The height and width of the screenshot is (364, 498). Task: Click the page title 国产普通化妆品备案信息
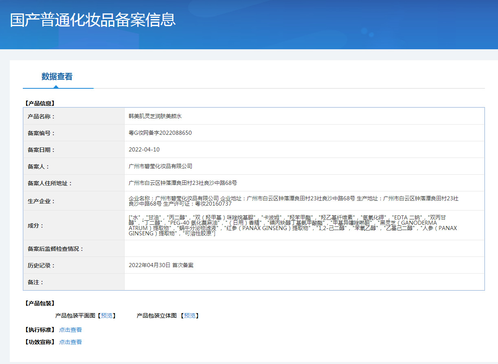93,20
